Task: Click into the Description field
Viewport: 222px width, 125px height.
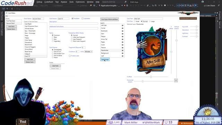Action: [74, 24]
